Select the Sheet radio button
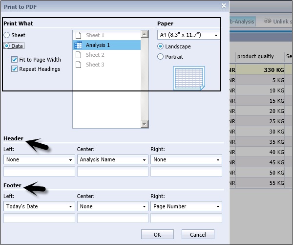This screenshot has height=245, width=293. [x=6, y=35]
